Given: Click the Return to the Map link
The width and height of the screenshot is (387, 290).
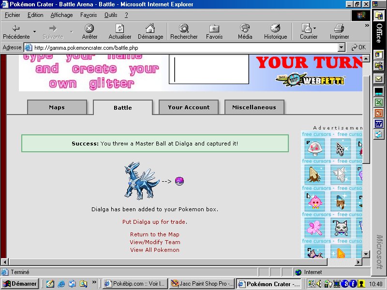Looking at the screenshot, I should click(x=154, y=234).
